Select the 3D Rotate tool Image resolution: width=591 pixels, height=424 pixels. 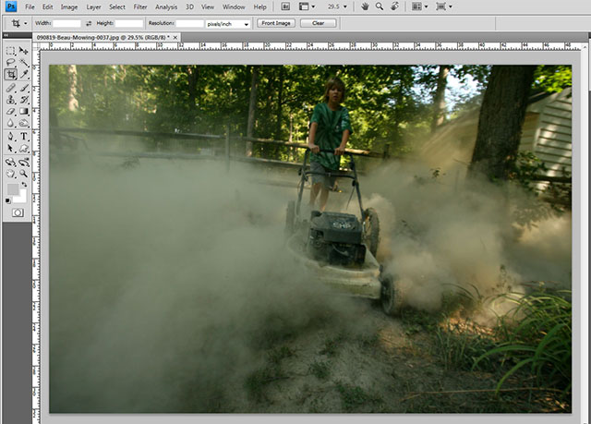tap(10, 162)
